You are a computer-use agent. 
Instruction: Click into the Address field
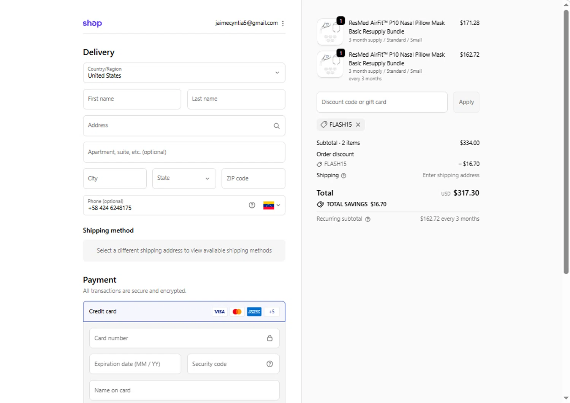(184, 126)
